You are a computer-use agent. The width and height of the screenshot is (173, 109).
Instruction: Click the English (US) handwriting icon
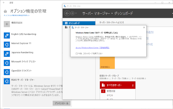point(7,35)
